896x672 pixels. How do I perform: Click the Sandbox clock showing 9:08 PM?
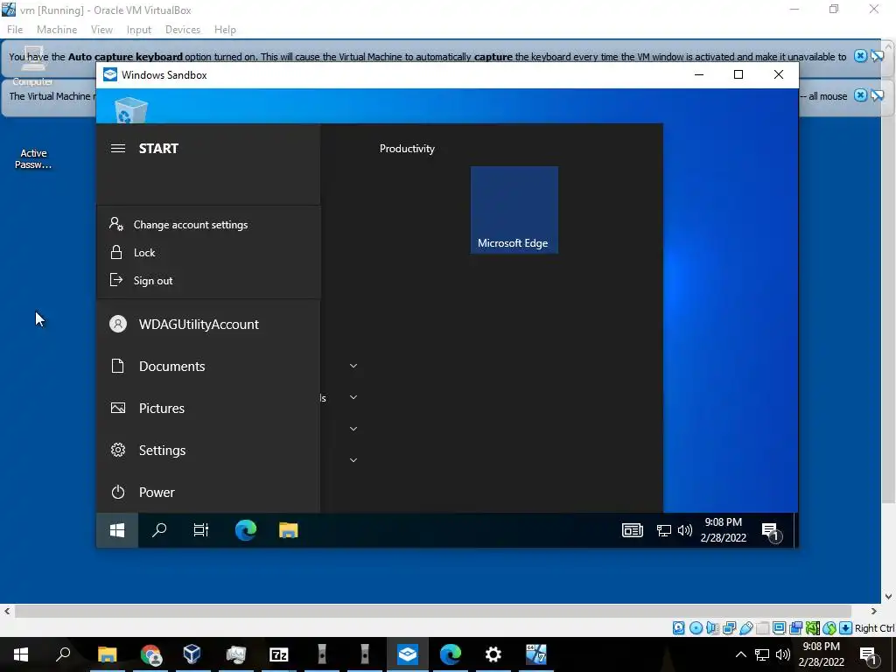click(724, 529)
